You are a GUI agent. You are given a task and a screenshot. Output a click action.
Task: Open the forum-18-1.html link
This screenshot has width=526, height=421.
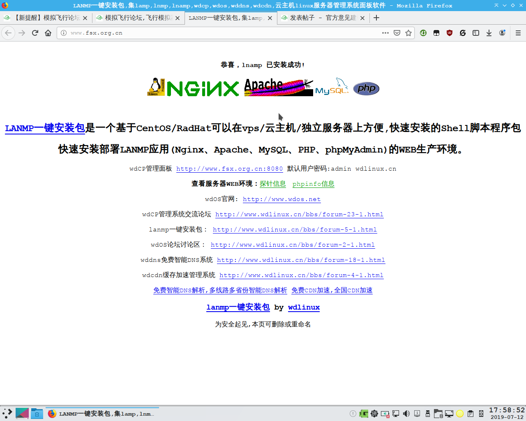click(301, 260)
